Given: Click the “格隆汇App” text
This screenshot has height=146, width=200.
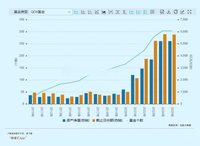Looking at the screenshot, I should (18, 138).
